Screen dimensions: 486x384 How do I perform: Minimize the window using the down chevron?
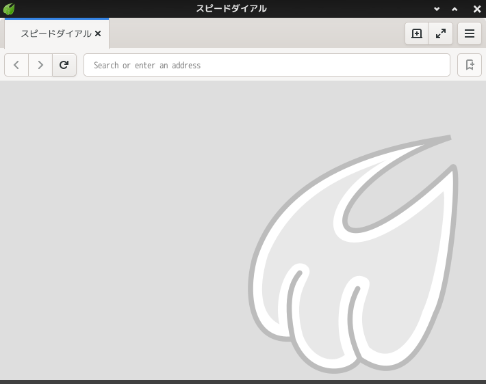click(437, 9)
